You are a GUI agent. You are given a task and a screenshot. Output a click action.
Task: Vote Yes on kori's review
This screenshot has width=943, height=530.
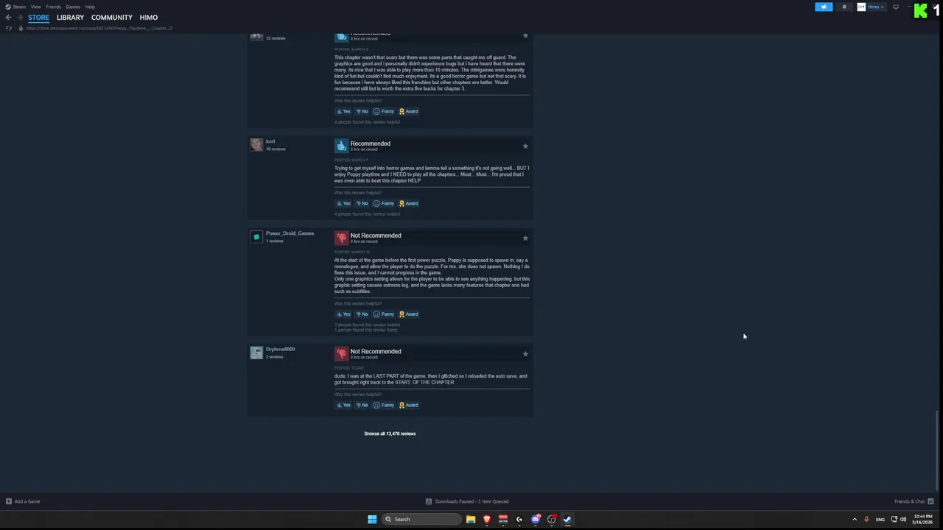coord(343,203)
